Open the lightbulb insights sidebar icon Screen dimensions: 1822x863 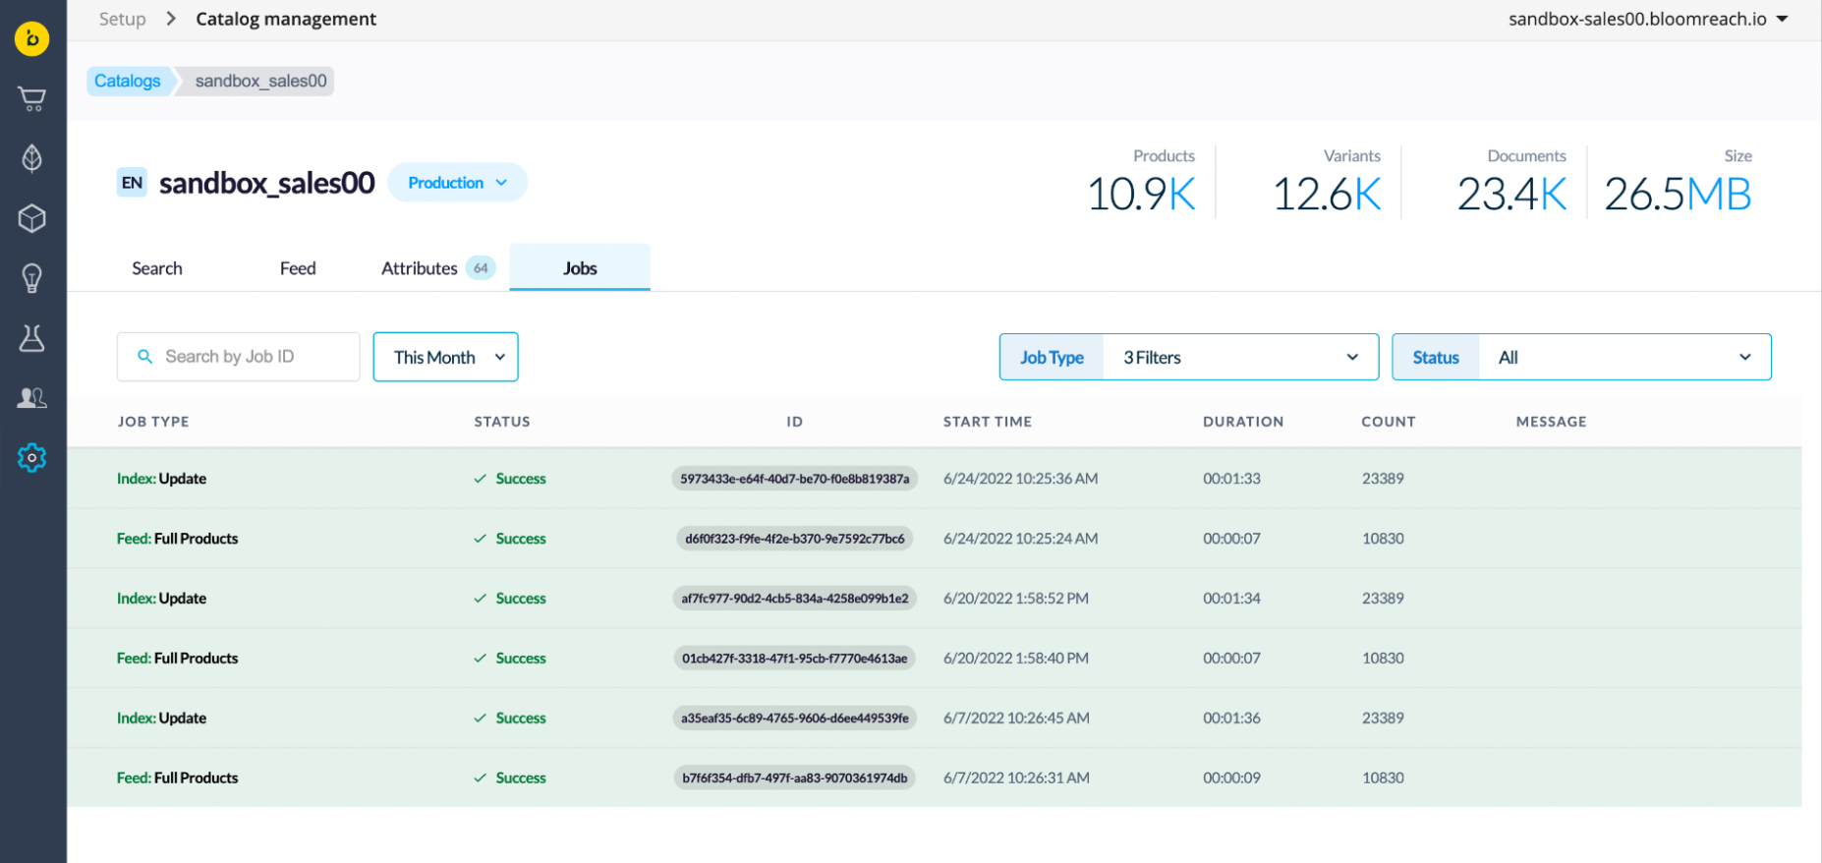pyautogui.click(x=31, y=278)
